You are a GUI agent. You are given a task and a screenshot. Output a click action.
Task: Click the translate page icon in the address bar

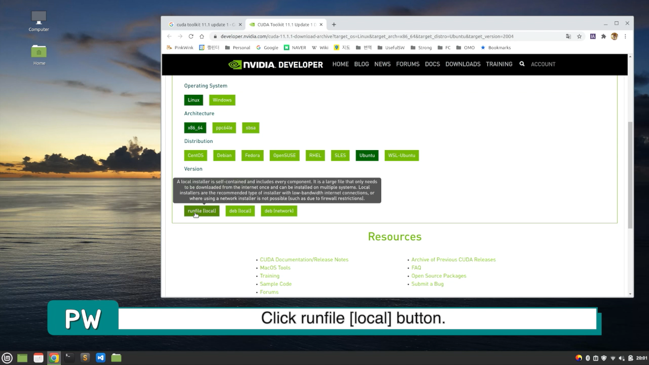point(568,36)
